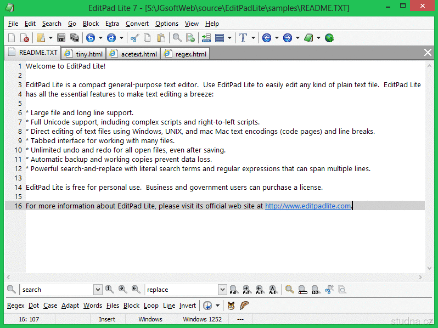The width and height of the screenshot is (438, 328).
Task: Toggle the Loop search option
Action: coord(151,306)
